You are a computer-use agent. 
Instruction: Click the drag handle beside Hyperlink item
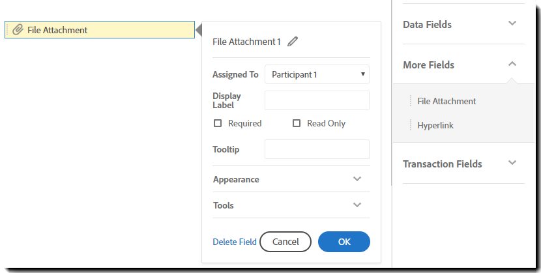click(411, 125)
